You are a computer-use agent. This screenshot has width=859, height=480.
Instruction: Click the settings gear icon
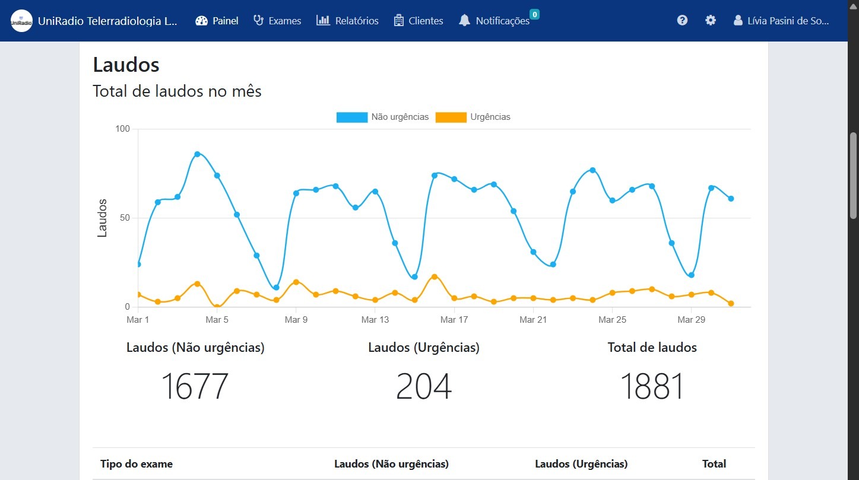(x=710, y=20)
